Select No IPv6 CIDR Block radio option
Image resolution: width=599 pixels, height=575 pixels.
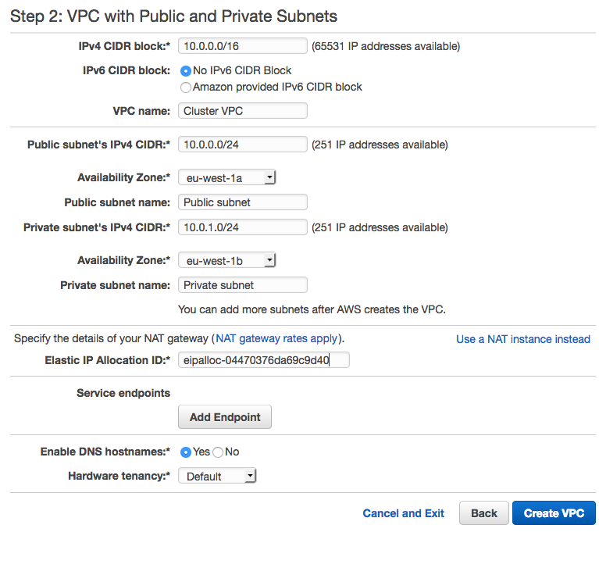click(x=186, y=70)
